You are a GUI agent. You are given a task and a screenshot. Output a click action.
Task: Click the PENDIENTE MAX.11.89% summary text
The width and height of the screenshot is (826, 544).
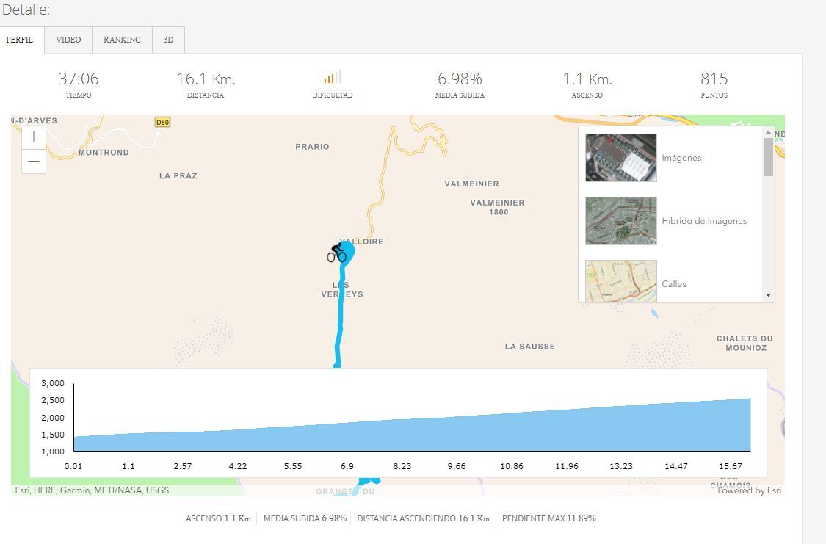click(549, 518)
